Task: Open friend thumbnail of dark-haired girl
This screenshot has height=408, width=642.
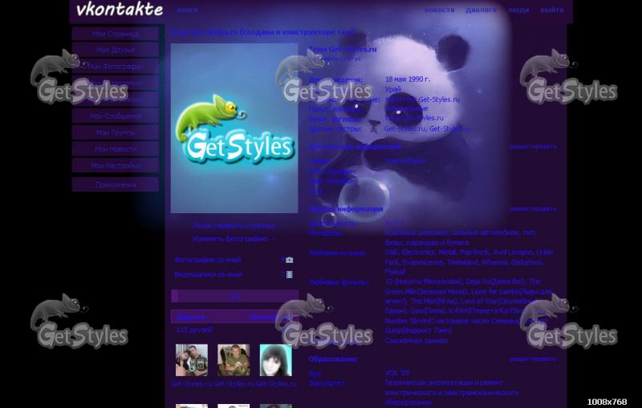Action: coord(276,360)
